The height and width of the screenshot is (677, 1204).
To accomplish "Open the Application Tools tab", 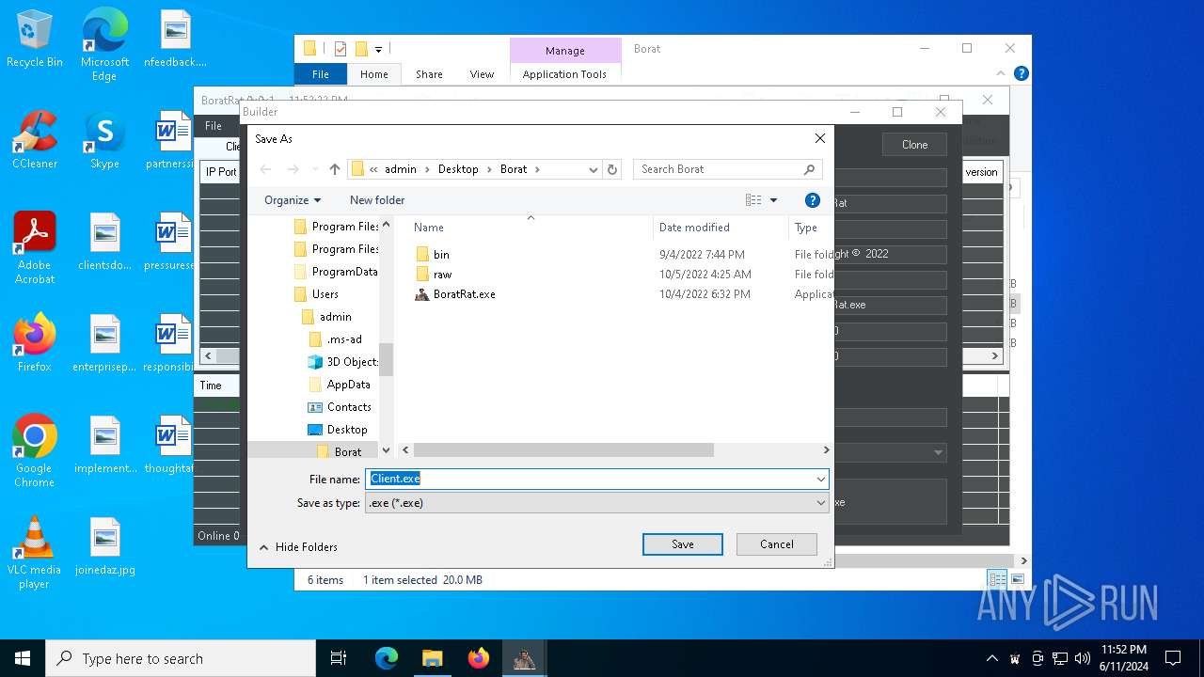I will (x=564, y=74).
